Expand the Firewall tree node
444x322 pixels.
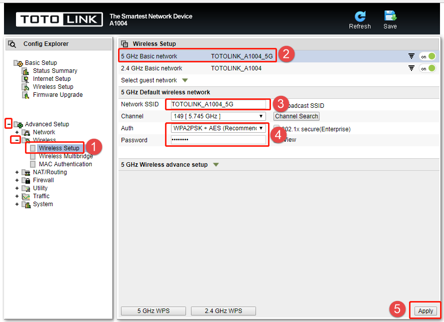click(x=17, y=180)
